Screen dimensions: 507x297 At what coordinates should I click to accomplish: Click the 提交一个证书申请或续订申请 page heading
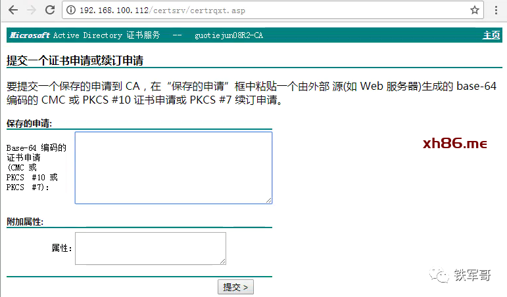[x=75, y=60]
